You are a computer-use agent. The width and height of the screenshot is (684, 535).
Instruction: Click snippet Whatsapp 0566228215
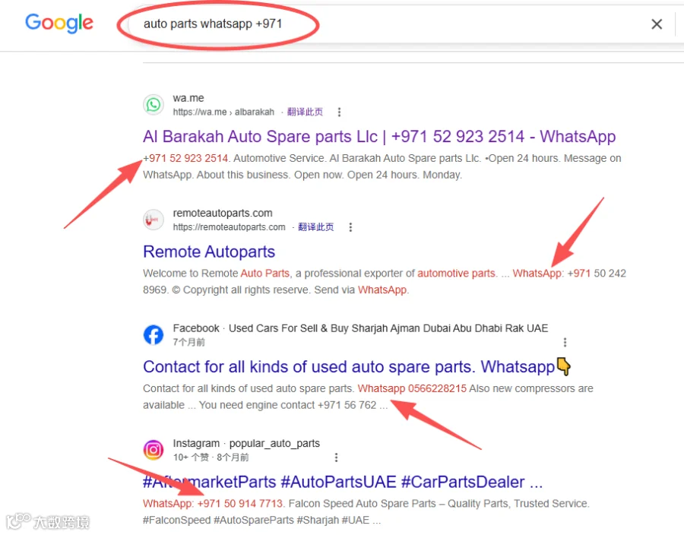point(412,388)
